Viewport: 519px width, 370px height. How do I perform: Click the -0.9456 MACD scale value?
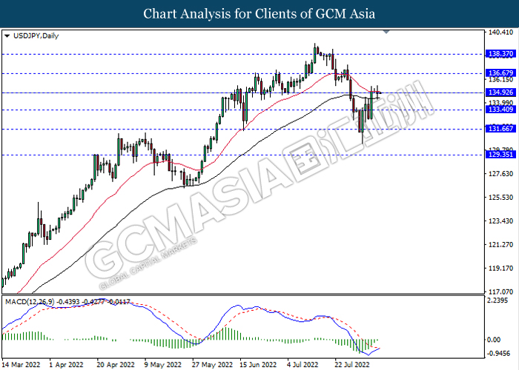[x=498, y=354]
